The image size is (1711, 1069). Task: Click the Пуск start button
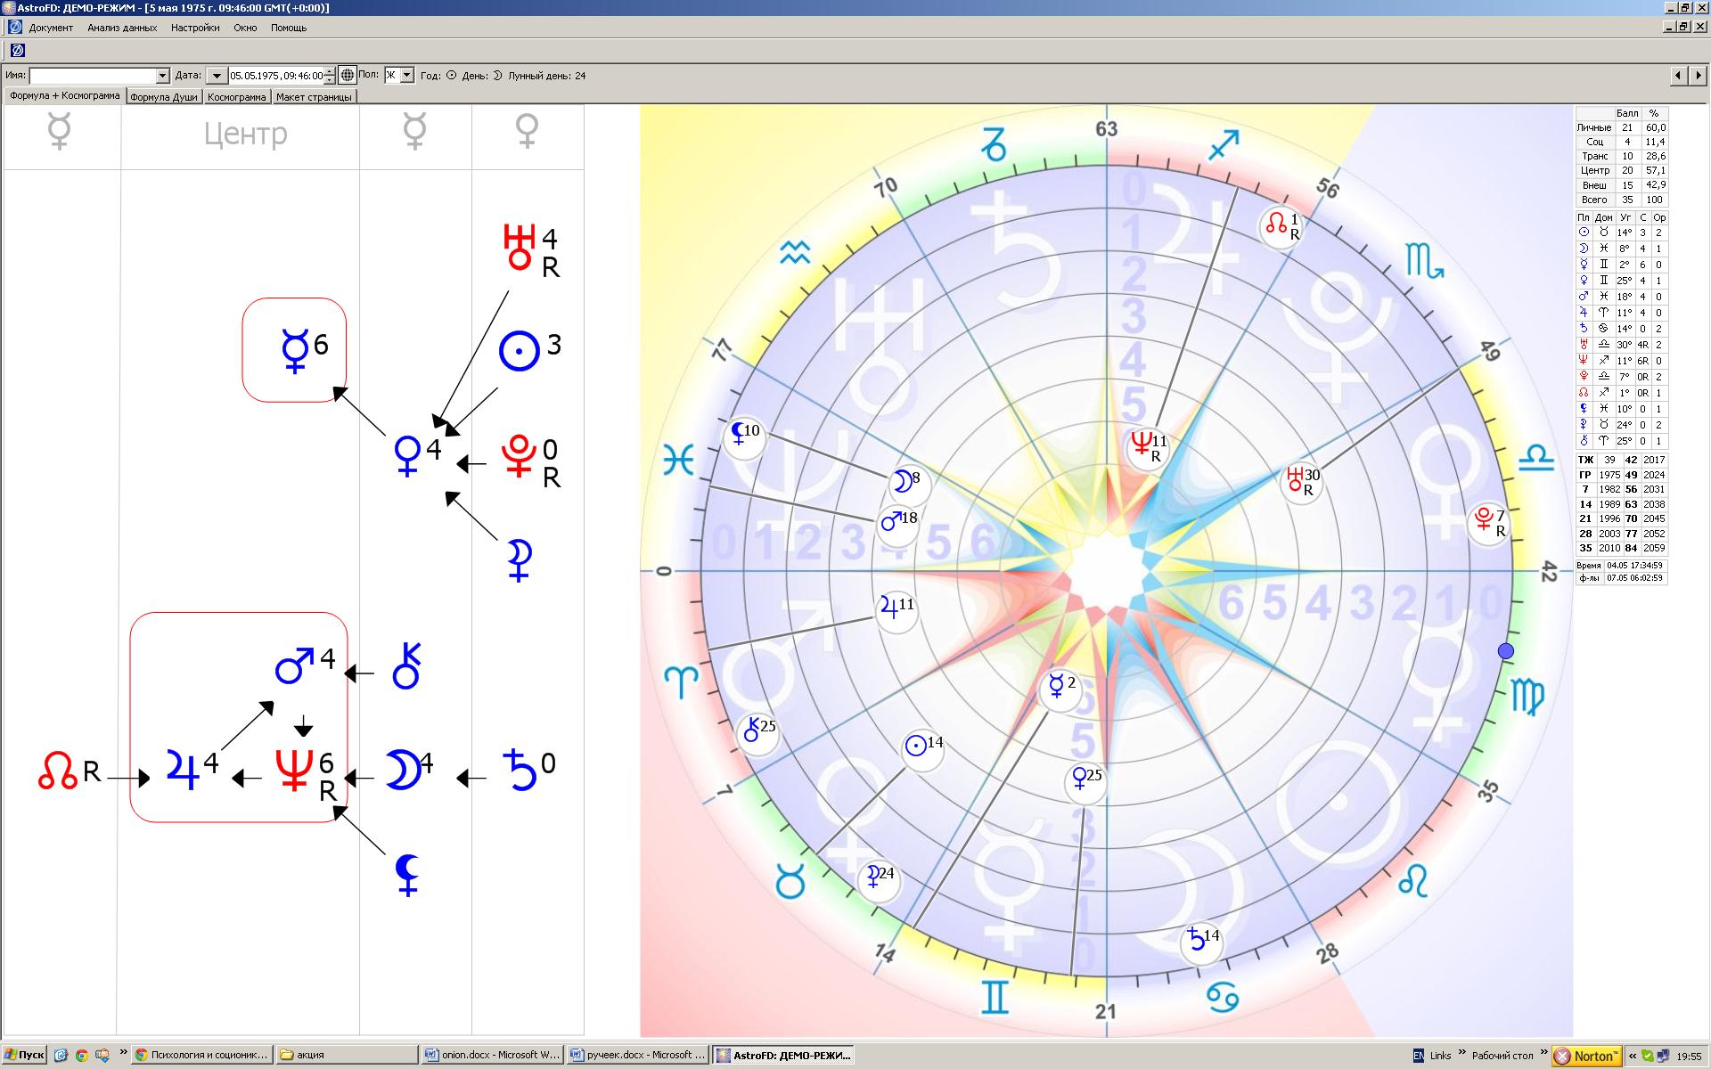(24, 1055)
